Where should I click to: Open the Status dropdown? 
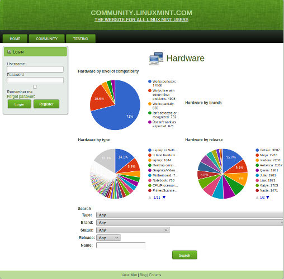[x=133, y=230]
